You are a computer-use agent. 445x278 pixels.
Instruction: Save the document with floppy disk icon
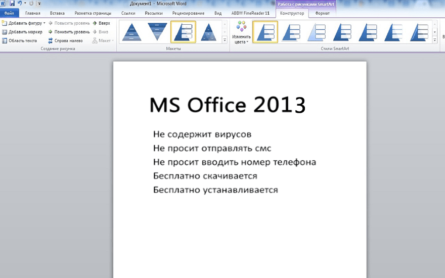(x=12, y=4)
